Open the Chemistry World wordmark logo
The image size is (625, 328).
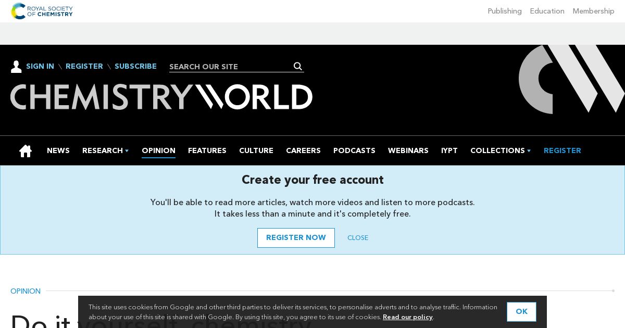(161, 97)
